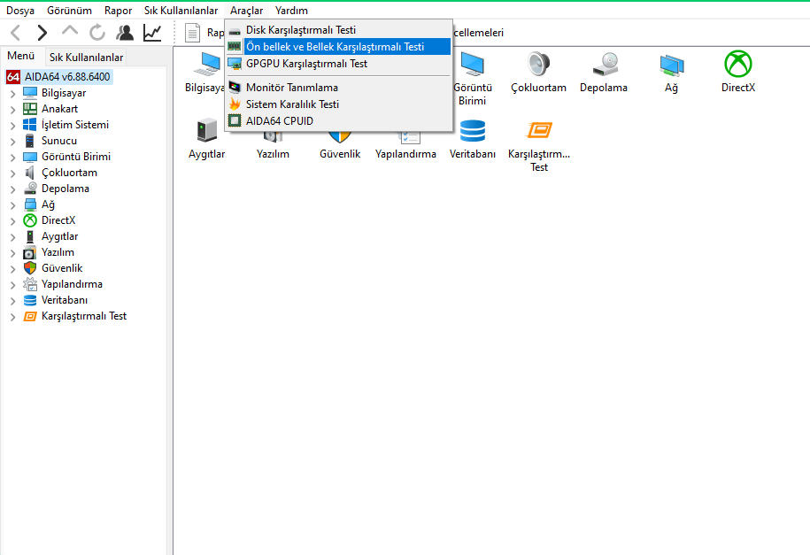This screenshot has width=810, height=555.
Task: Expand the Anakart tree node
Action: pyautogui.click(x=13, y=110)
